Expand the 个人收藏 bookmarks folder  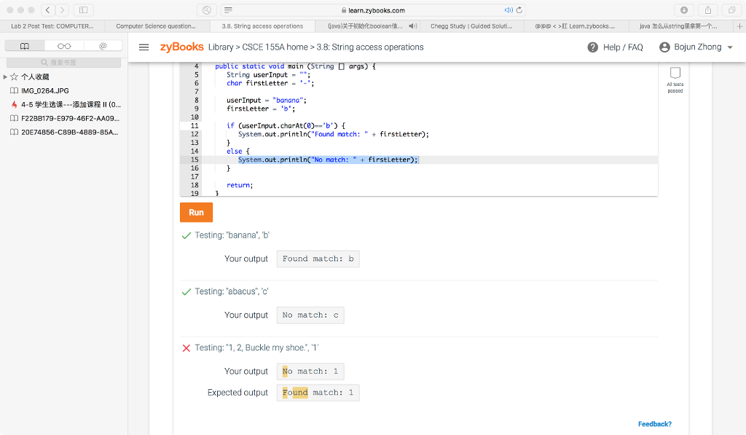click(x=4, y=77)
